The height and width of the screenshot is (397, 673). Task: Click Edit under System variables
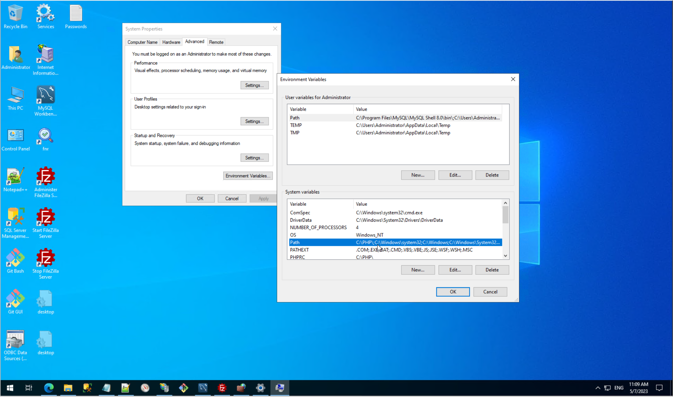pyautogui.click(x=455, y=270)
